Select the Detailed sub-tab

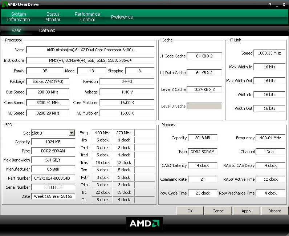[x=47, y=31]
